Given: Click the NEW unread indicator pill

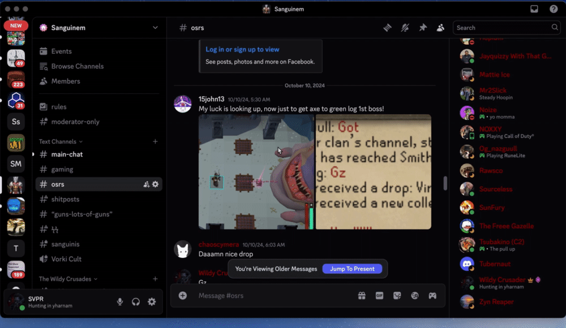Looking at the screenshot, I should click(16, 25).
